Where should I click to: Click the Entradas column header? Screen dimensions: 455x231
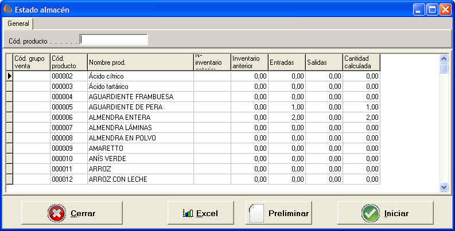pos(286,62)
